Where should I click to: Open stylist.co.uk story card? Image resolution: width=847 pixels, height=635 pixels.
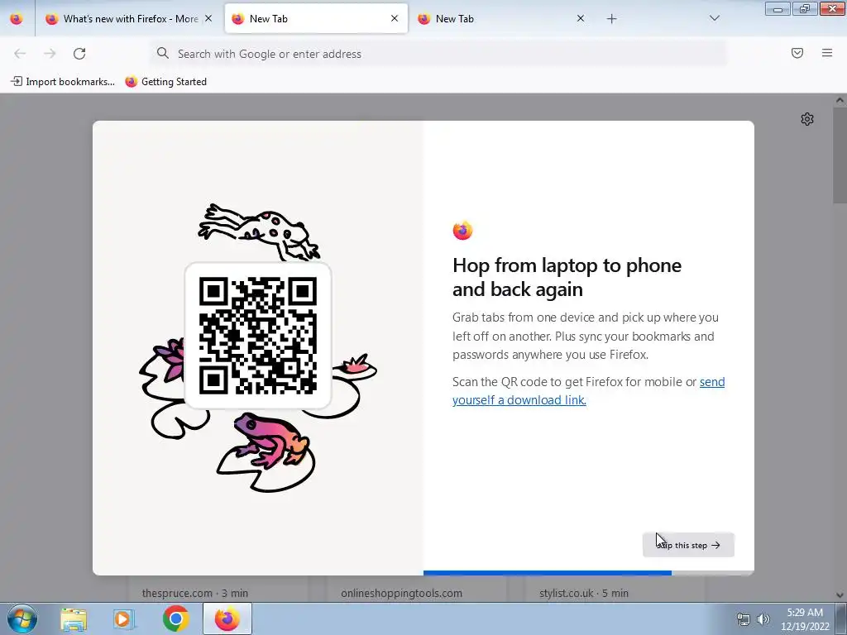tap(615, 589)
